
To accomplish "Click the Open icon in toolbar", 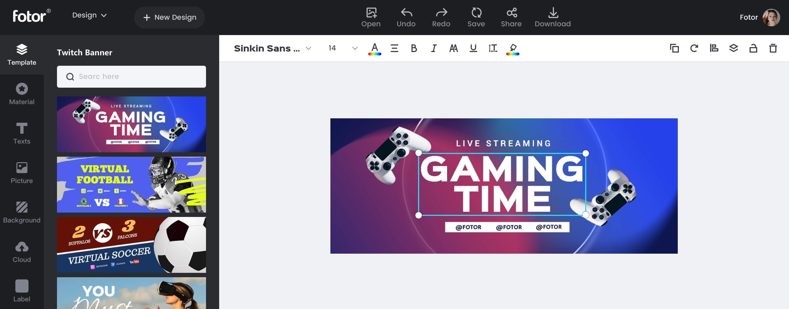I will click(x=371, y=17).
